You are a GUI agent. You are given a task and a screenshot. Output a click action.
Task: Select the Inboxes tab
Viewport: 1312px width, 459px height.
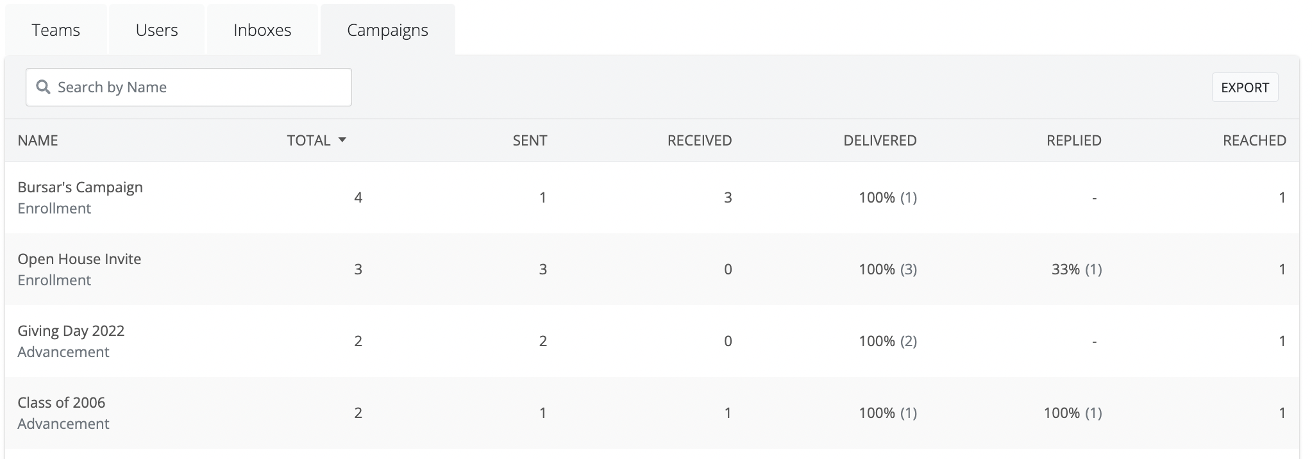262,30
